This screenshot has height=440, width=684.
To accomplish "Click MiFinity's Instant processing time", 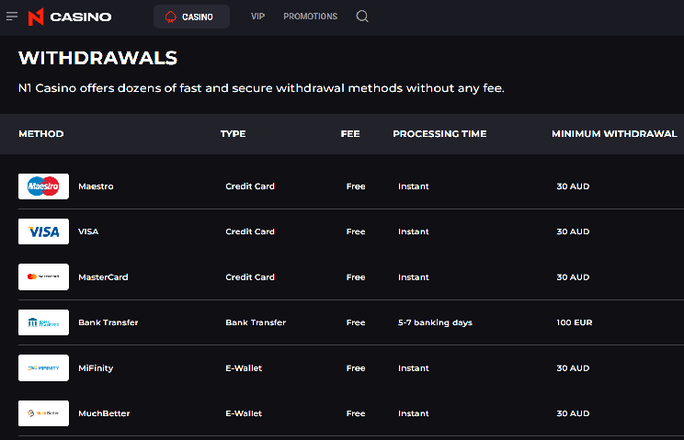I will (414, 368).
